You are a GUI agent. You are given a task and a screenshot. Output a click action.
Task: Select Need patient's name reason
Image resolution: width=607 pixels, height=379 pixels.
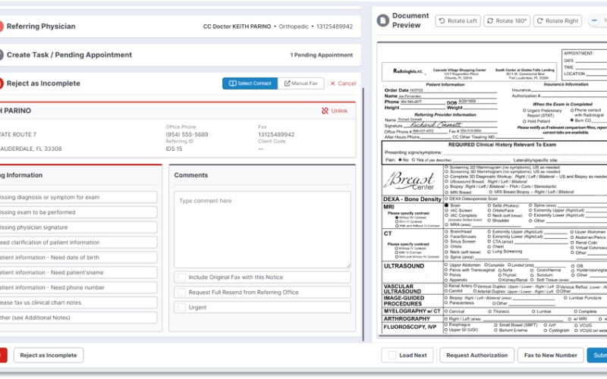78,273
